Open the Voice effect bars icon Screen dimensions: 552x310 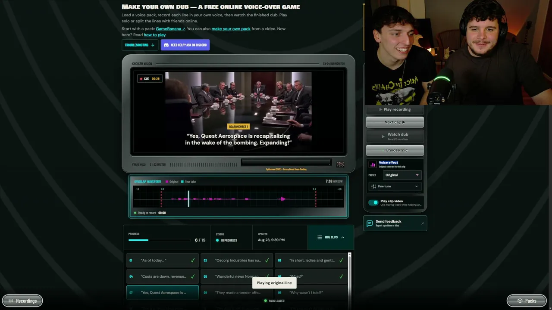pos(373,164)
